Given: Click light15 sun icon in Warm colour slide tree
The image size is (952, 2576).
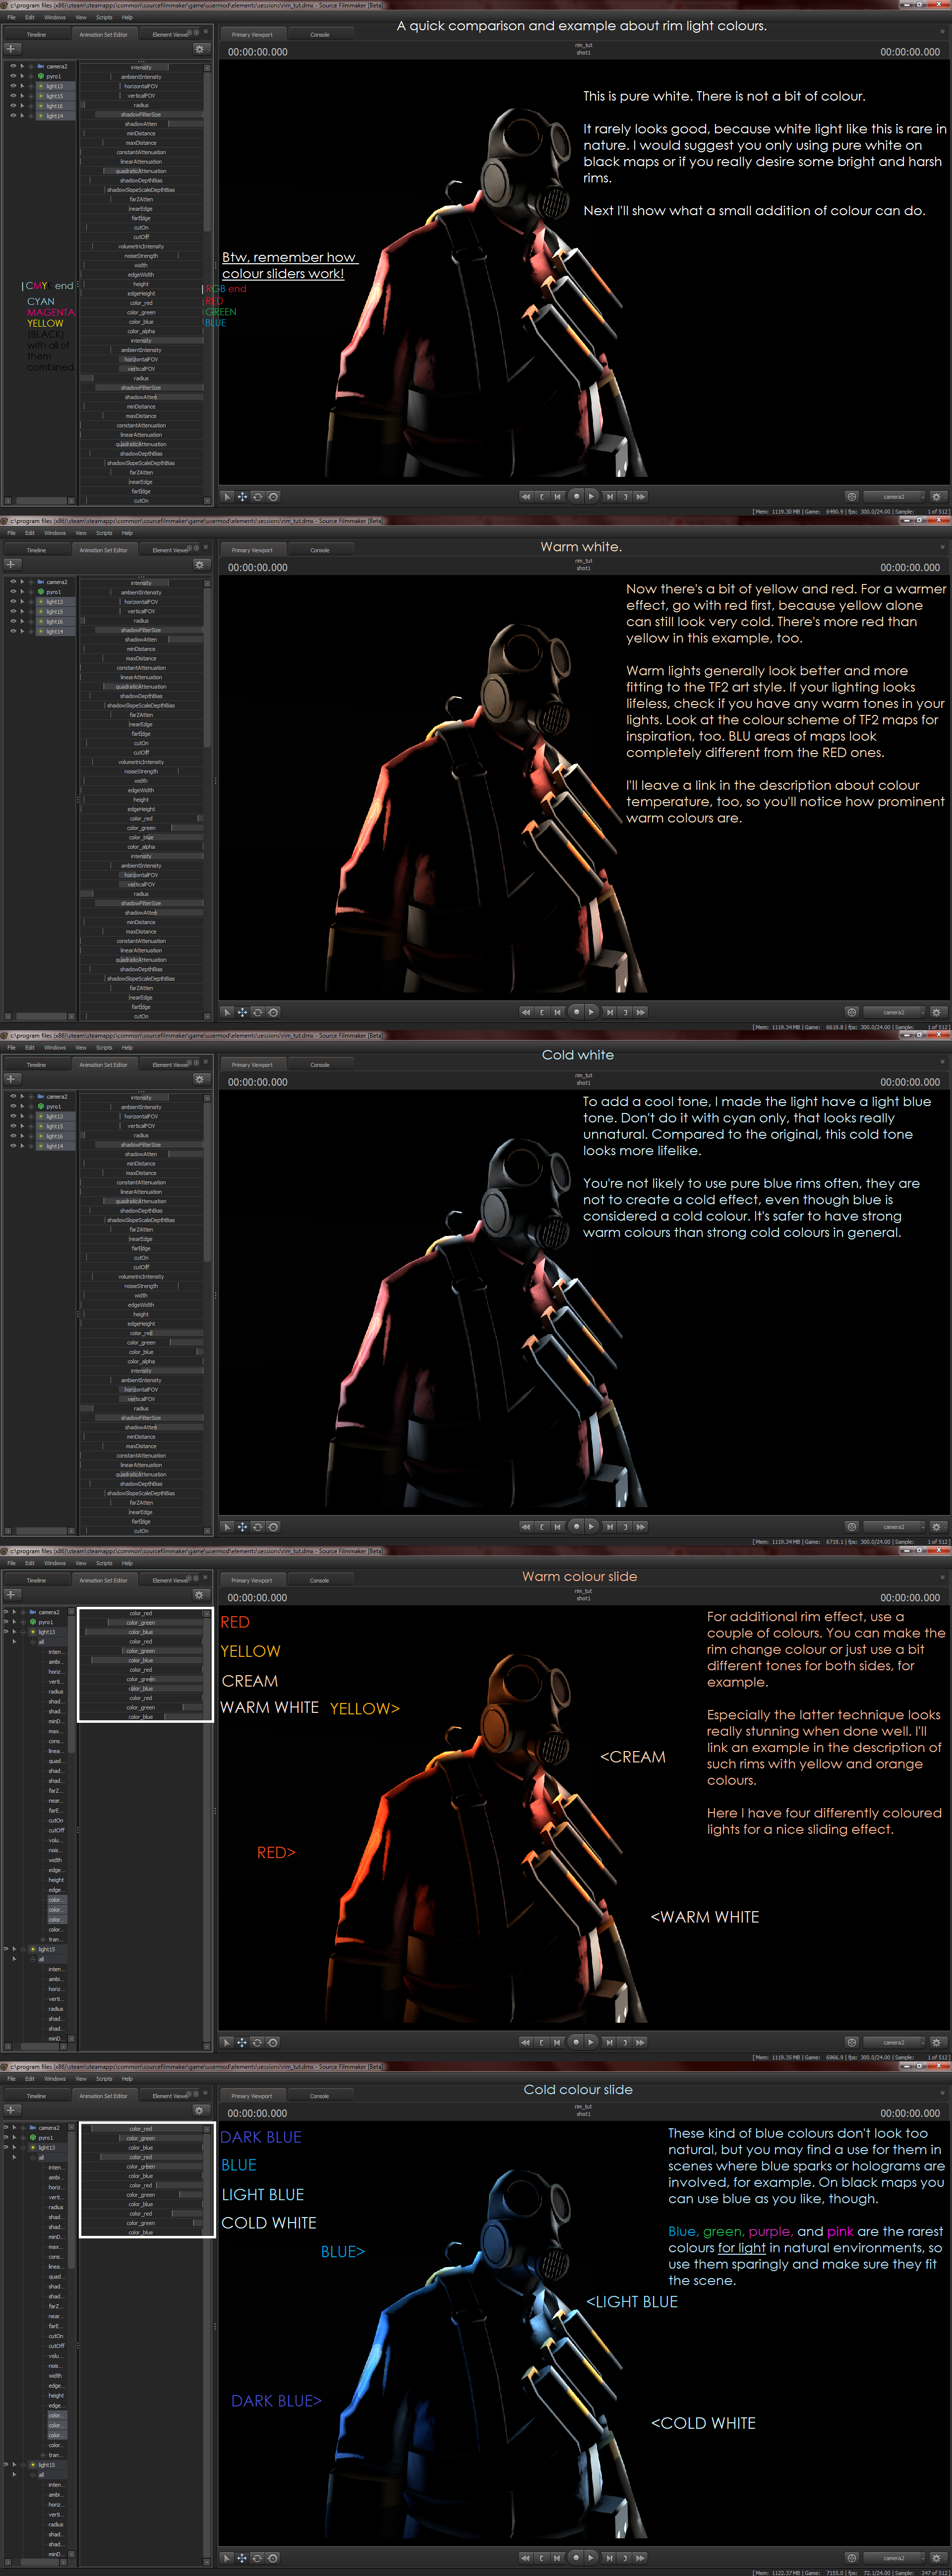Looking at the screenshot, I should coord(32,1949).
